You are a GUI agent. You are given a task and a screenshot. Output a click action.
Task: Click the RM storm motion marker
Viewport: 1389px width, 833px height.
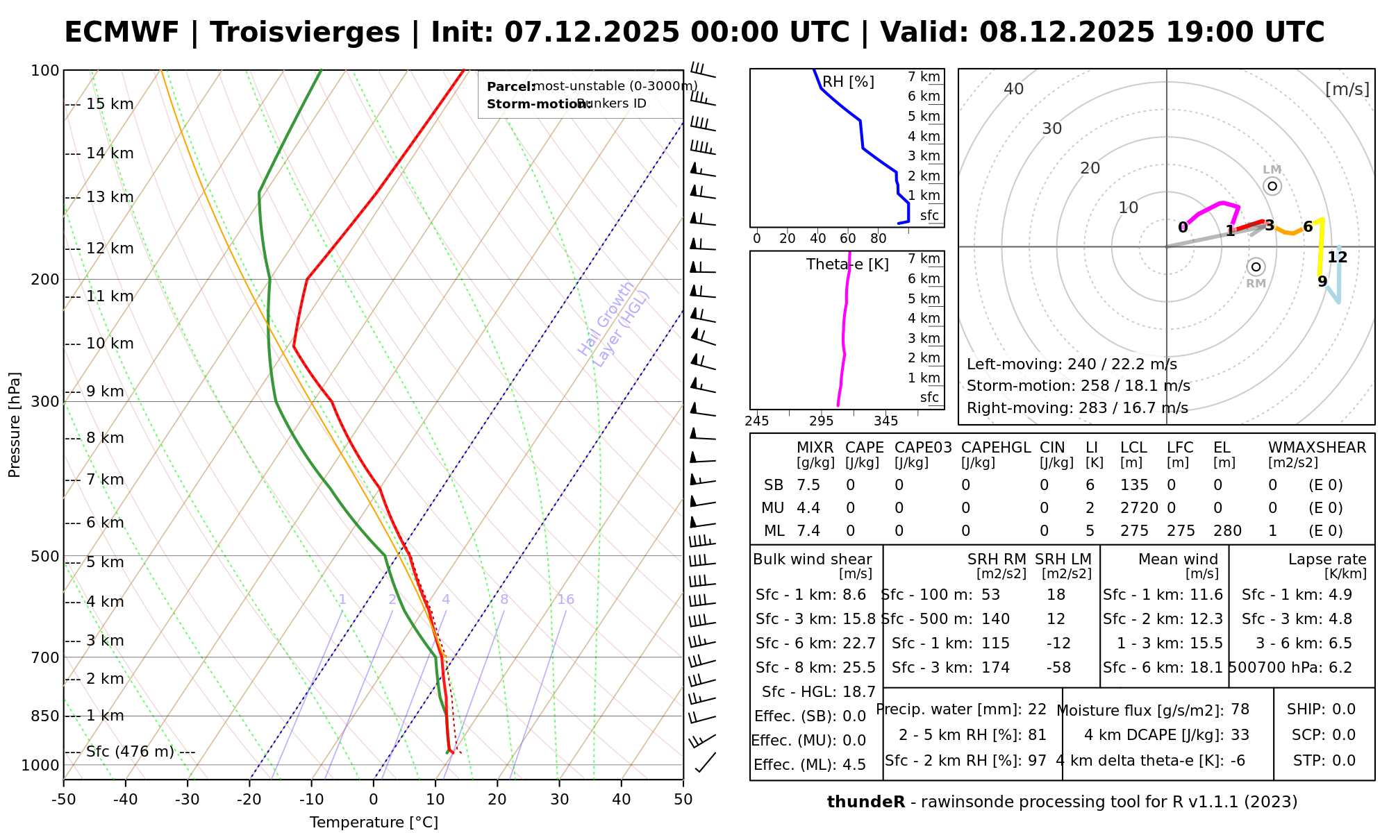[1256, 267]
